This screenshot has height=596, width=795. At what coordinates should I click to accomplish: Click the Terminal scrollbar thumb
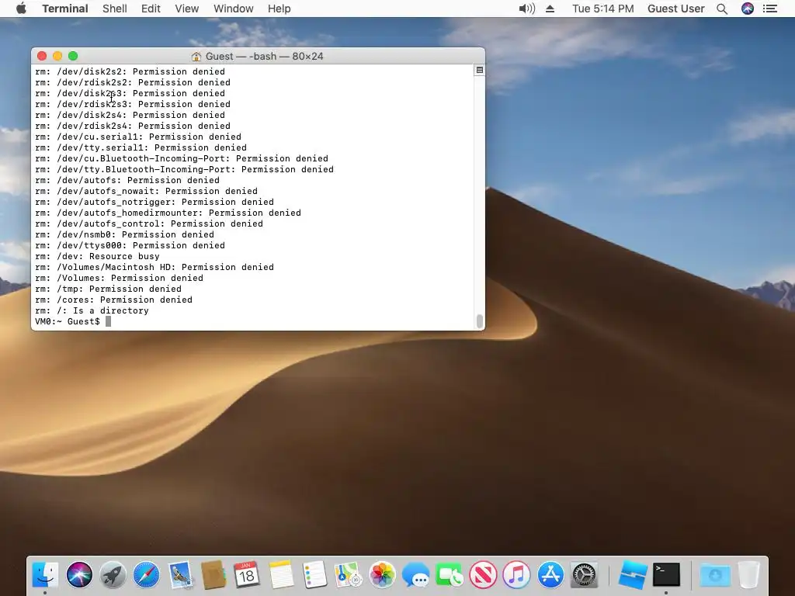479,321
